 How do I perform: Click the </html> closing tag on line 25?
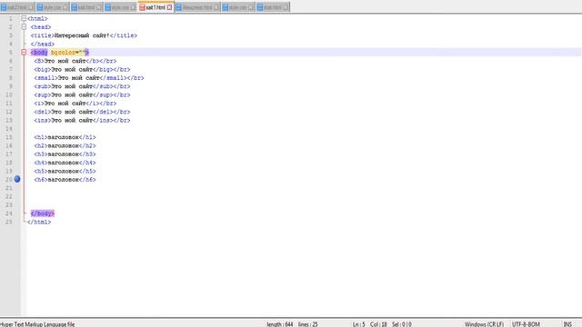[39, 222]
